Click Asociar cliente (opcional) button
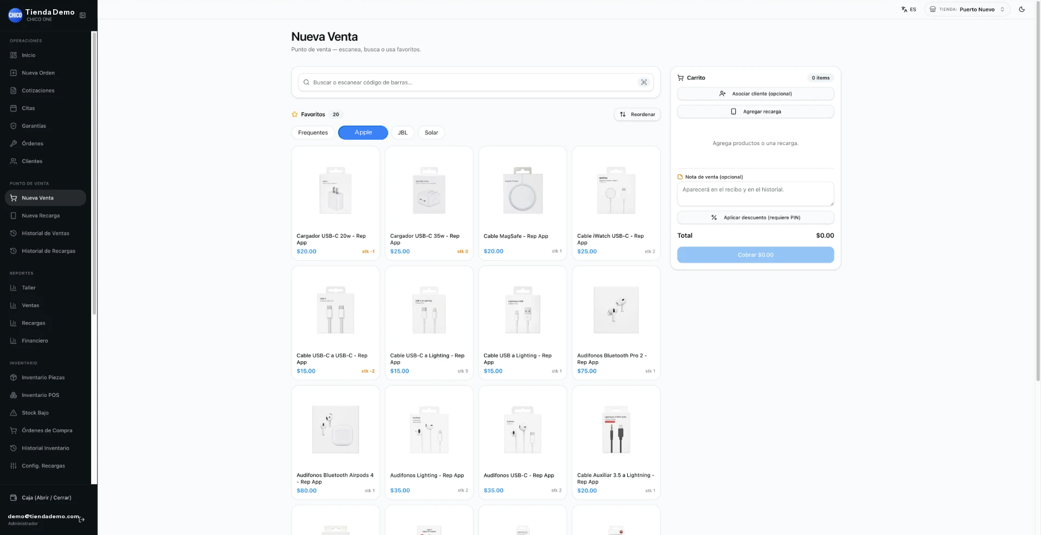 pyautogui.click(x=756, y=94)
